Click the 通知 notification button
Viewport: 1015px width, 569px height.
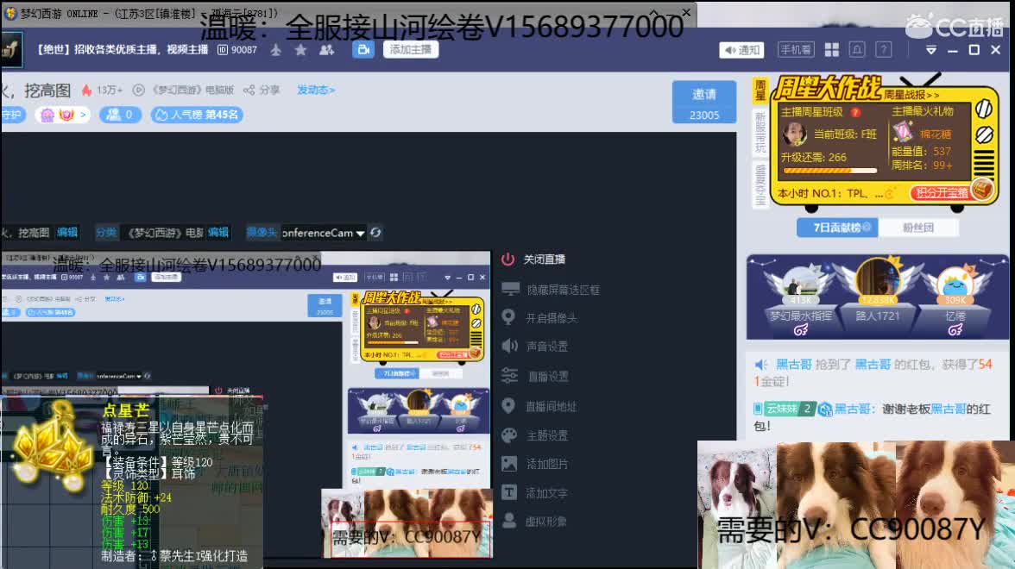coord(742,50)
